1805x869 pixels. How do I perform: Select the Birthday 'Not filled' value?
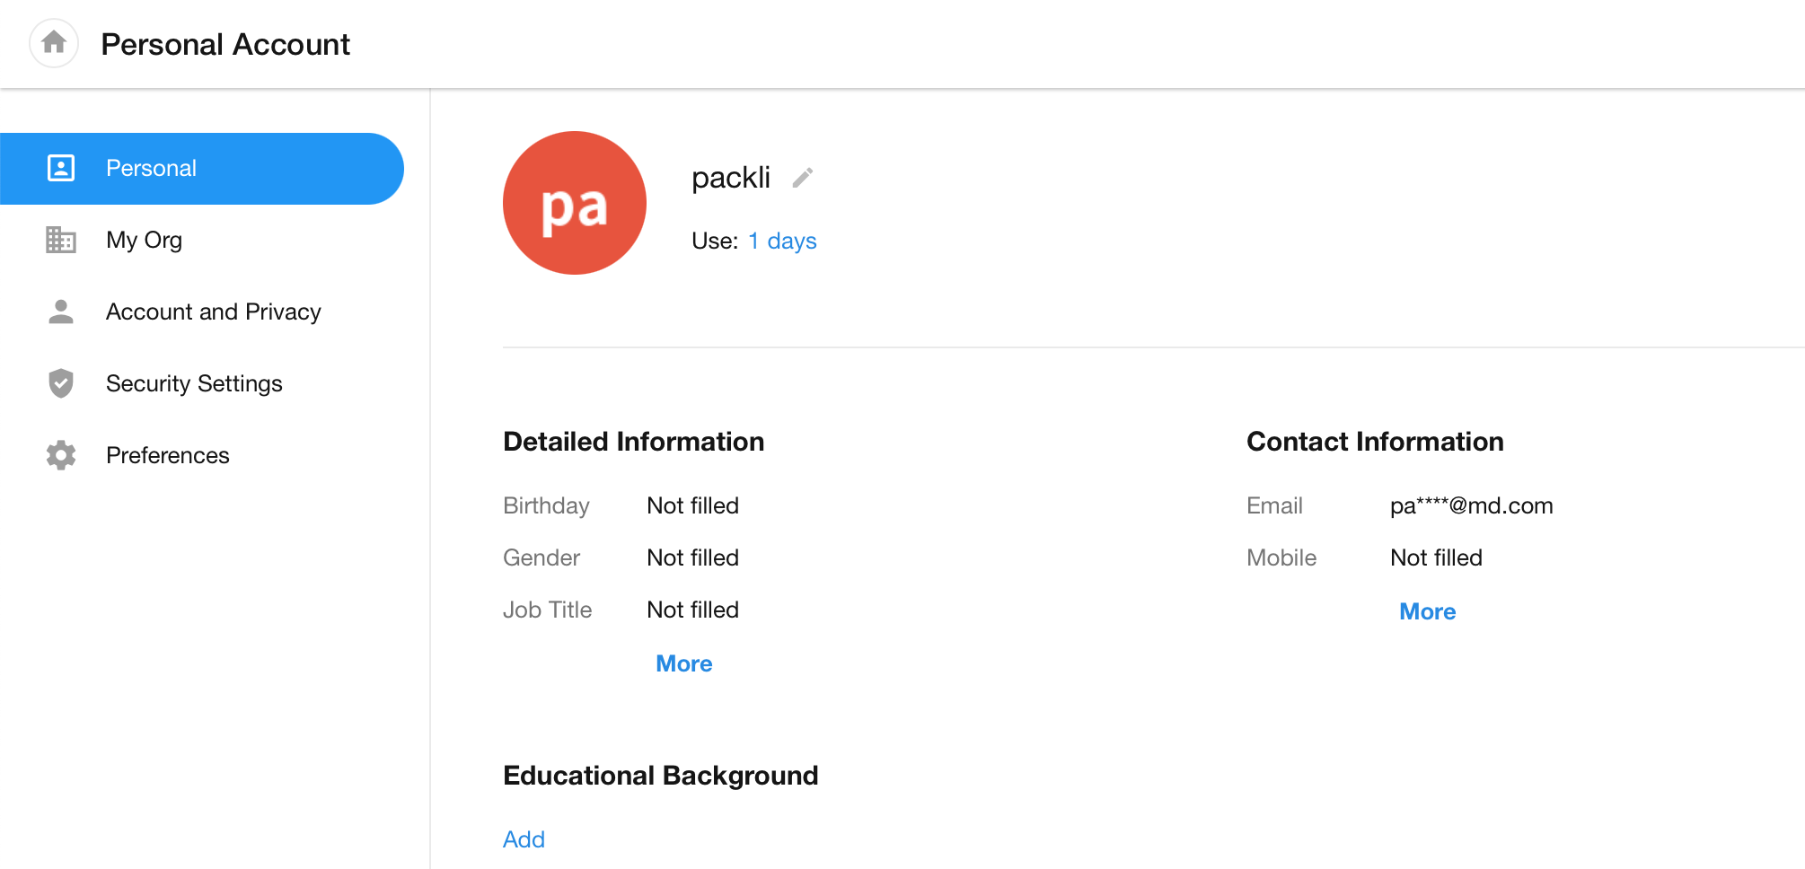pos(693,505)
